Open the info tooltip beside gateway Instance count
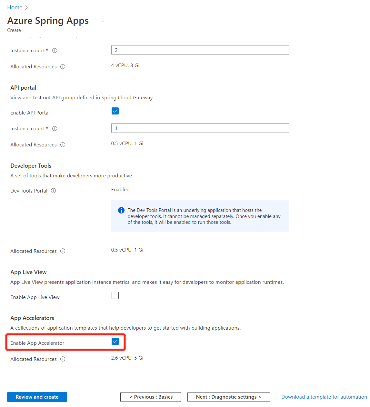The height and width of the screenshot is (407, 370). [x=55, y=51]
